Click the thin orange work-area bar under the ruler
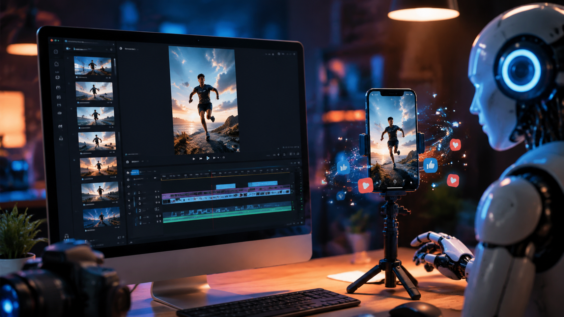This screenshot has width=564, height=317. [226, 177]
